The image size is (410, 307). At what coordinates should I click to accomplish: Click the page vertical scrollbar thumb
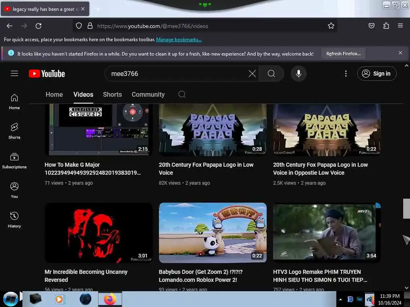(406, 208)
